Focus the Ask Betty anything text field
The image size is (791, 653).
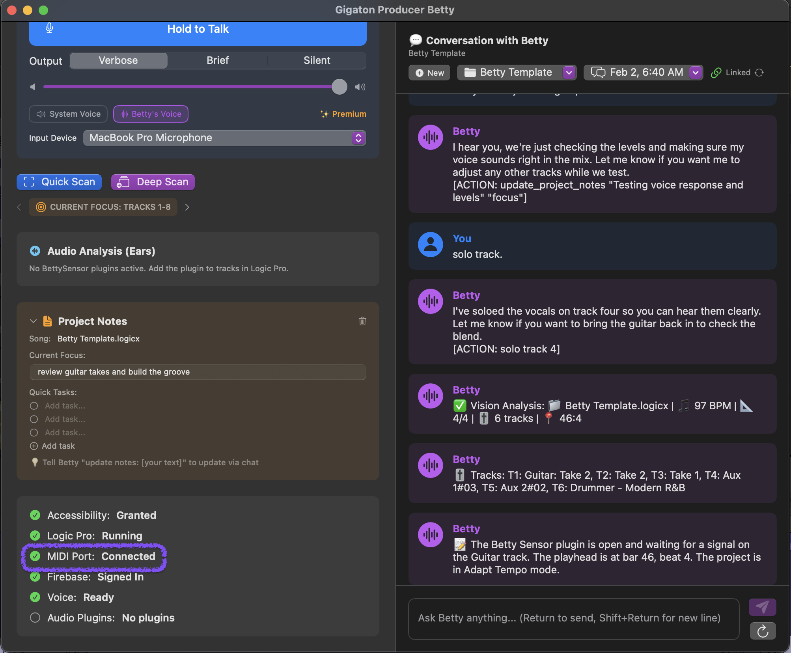573,618
